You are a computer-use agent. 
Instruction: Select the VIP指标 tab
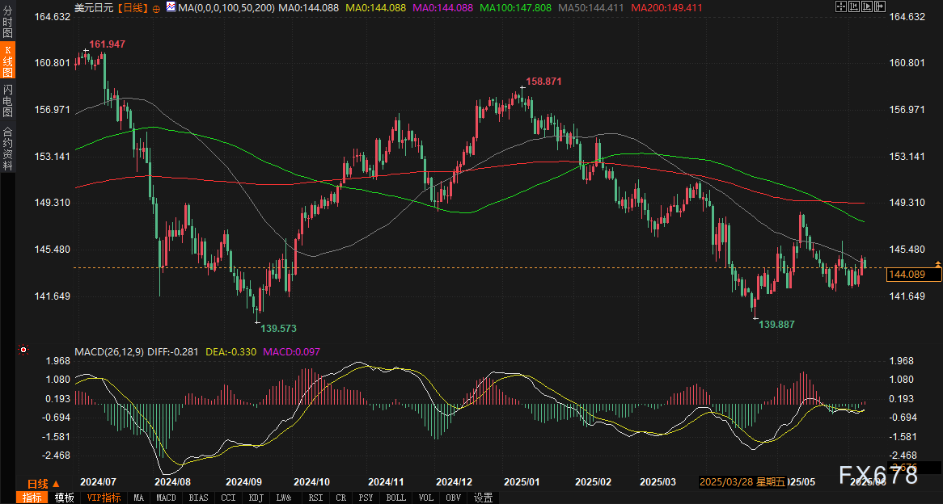tap(103, 498)
